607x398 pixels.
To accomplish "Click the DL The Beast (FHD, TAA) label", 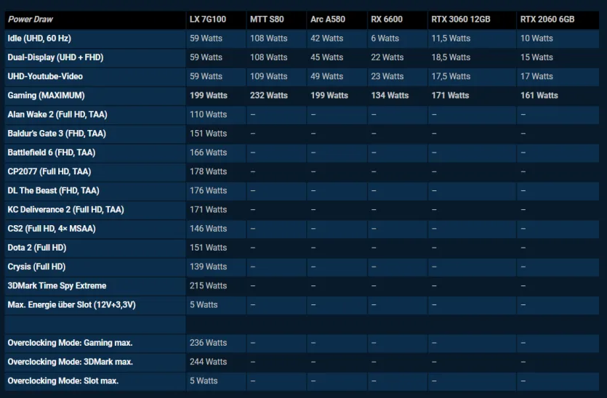I will point(53,190).
